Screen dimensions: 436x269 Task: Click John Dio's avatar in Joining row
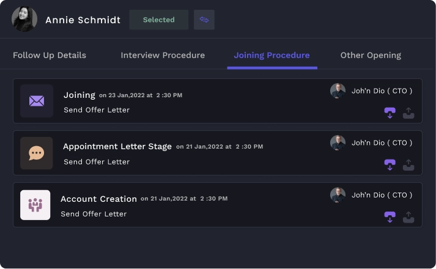tap(338, 91)
